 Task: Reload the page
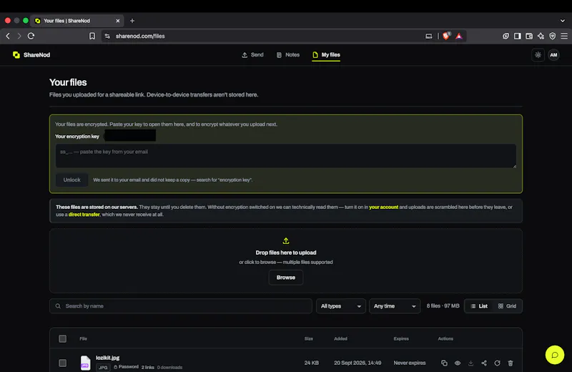31,36
